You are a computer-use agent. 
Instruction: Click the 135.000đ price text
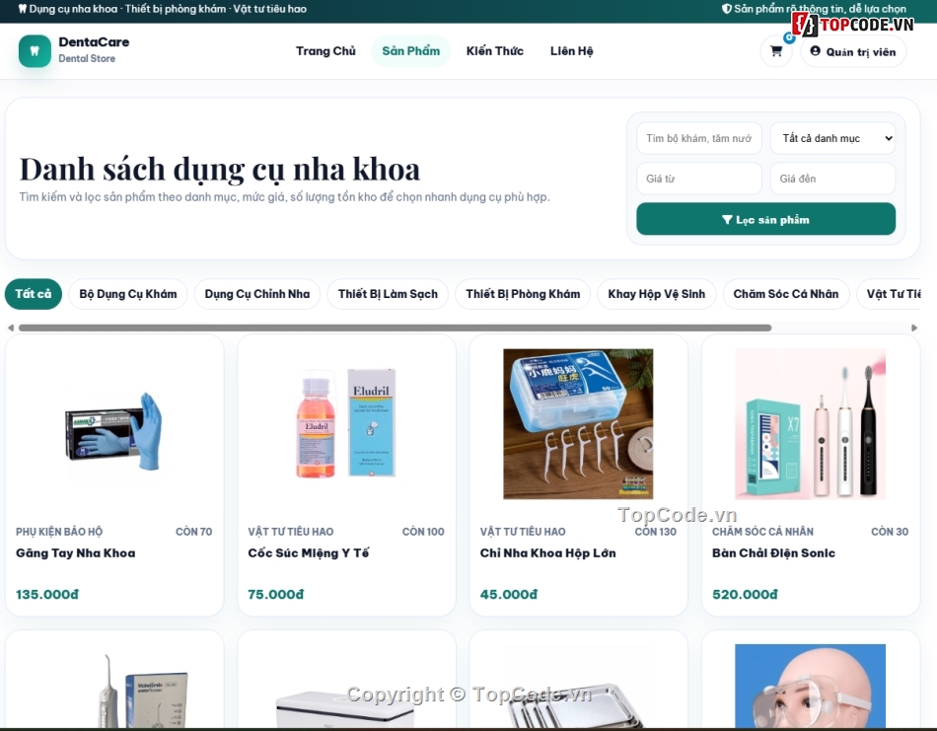(47, 594)
